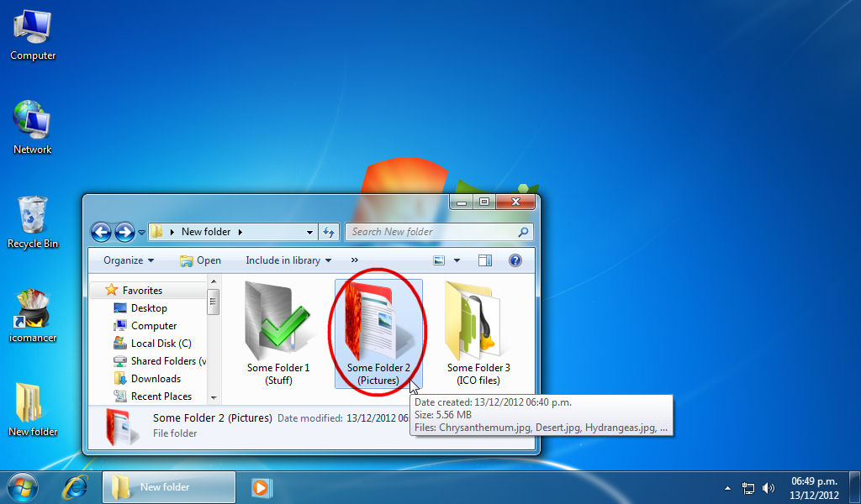Select Favorites in the navigation pane
This screenshot has width=861, height=504.
[x=142, y=290]
